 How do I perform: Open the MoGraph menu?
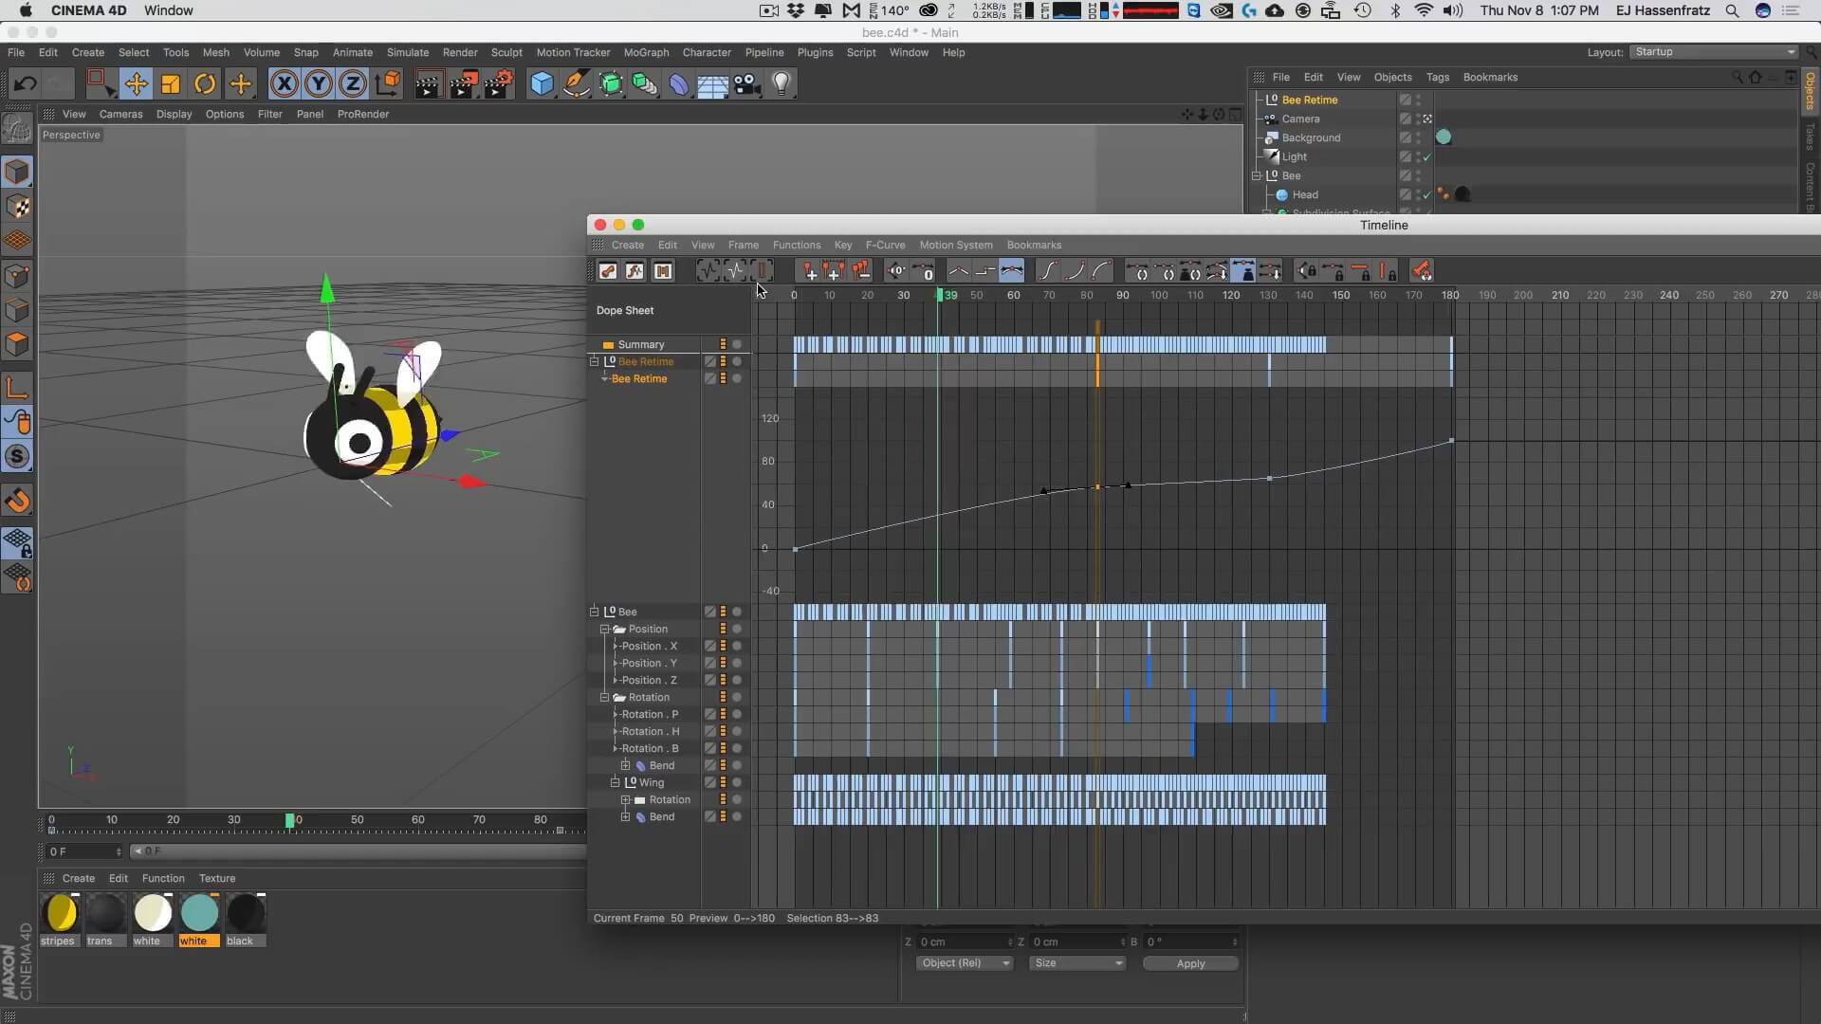pos(646,52)
